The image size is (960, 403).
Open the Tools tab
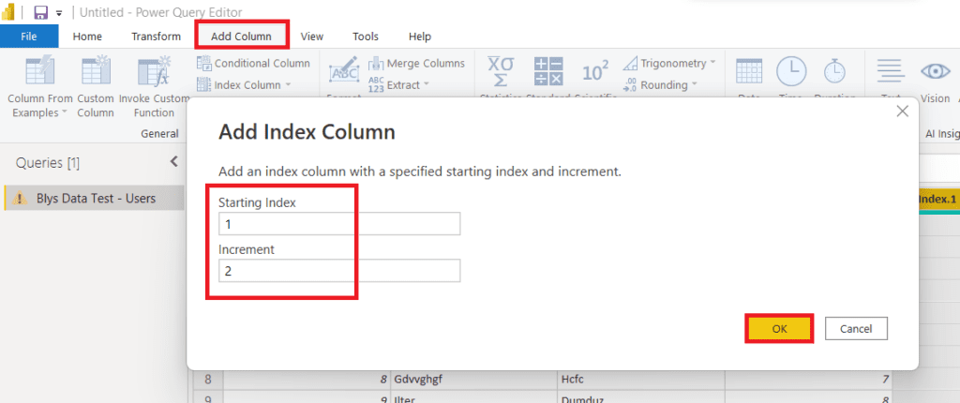click(x=366, y=37)
